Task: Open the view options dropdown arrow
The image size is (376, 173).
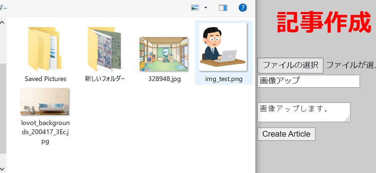Action: (x=206, y=8)
